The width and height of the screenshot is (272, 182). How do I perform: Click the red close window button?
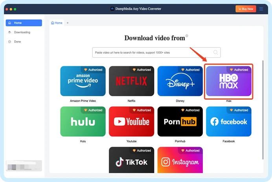point(7,9)
